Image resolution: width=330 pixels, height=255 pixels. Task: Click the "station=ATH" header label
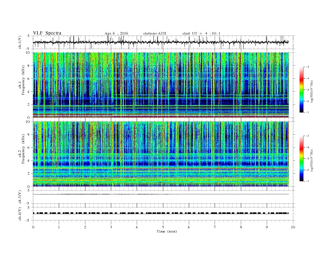click(x=155, y=33)
